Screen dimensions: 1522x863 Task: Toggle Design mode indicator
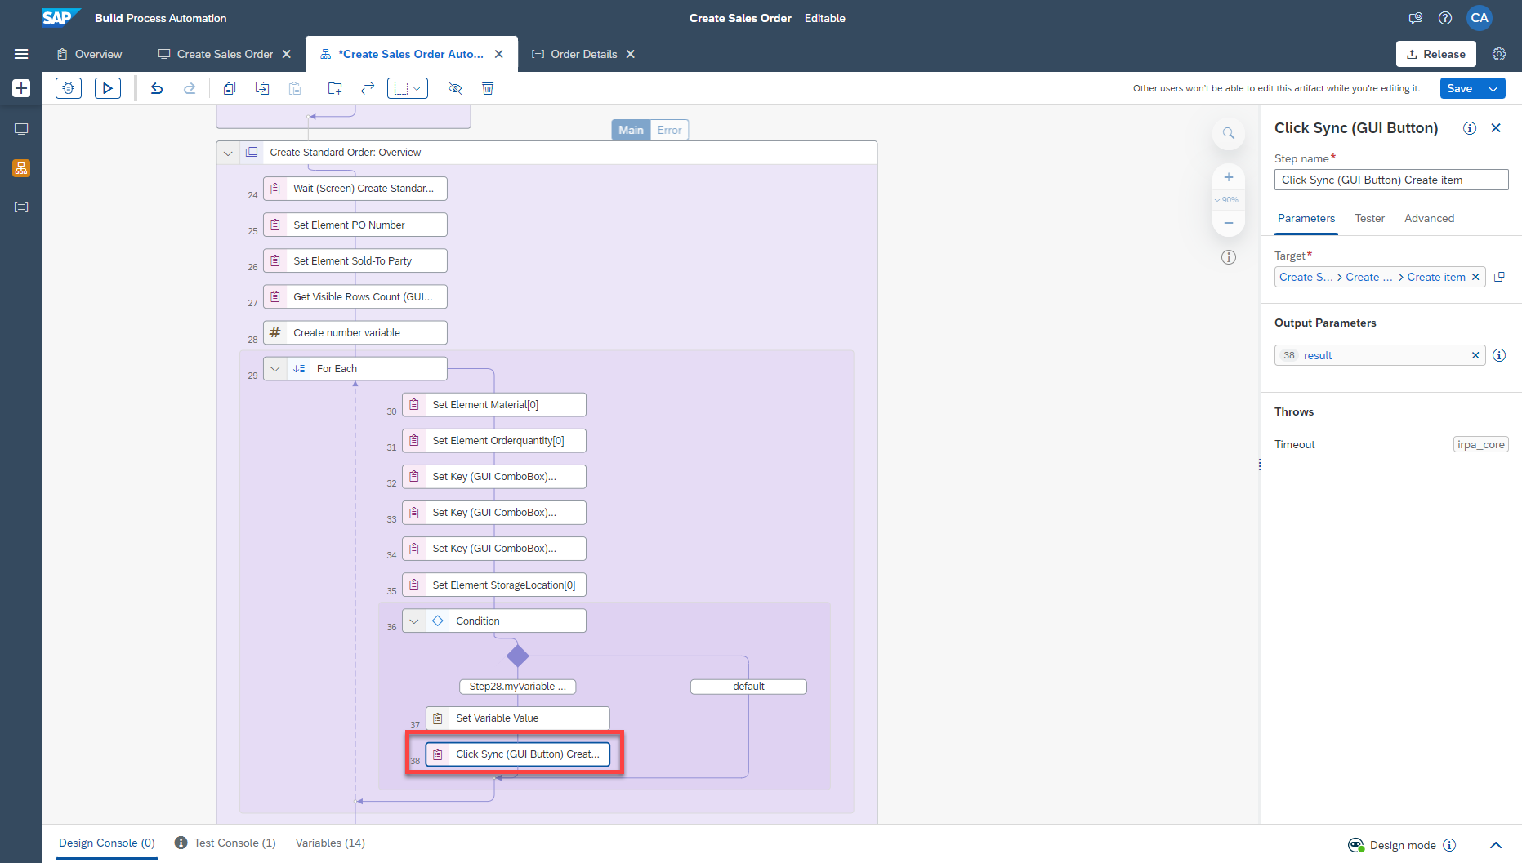point(1393,845)
